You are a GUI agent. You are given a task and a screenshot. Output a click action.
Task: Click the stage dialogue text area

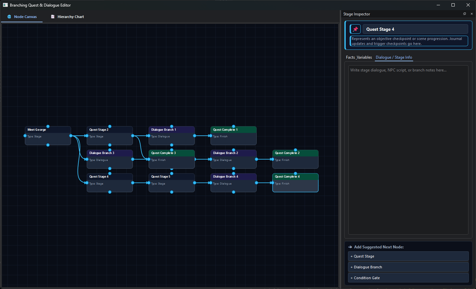click(408, 150)
